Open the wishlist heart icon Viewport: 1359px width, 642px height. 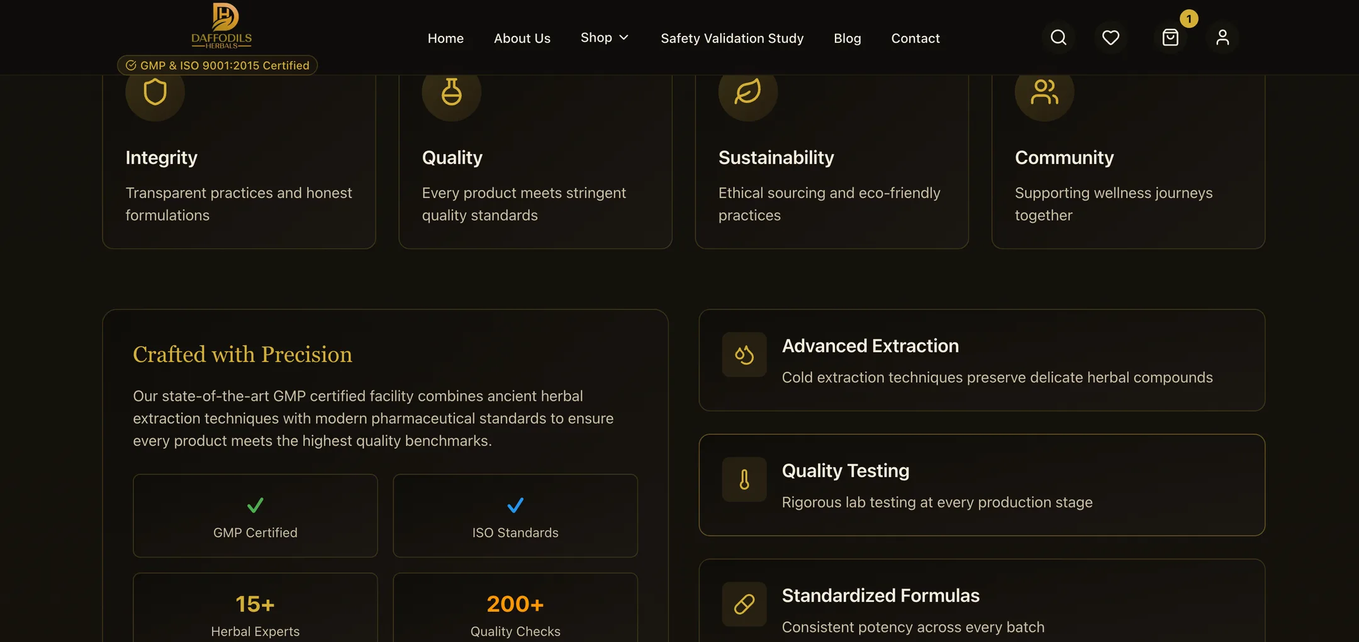pyautogui.click(x=1110, y=38)
